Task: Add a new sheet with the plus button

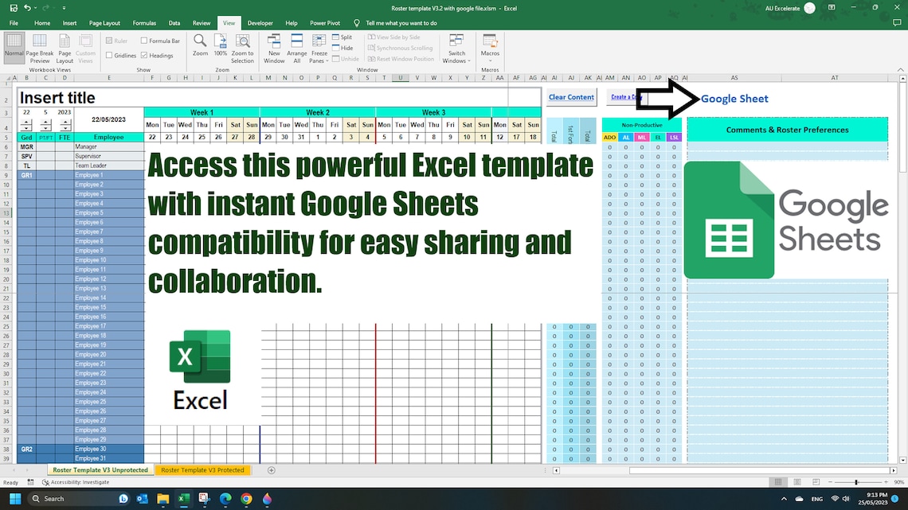Action: (x=271, y=470)
